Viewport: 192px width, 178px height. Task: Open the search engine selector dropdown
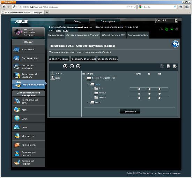pos(141,7)
